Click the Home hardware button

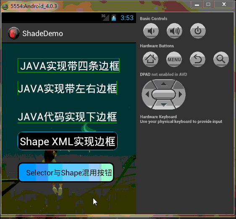[150, 59]
